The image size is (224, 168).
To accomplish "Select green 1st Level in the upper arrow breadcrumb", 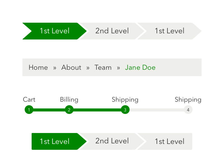I will pos(54,31).
